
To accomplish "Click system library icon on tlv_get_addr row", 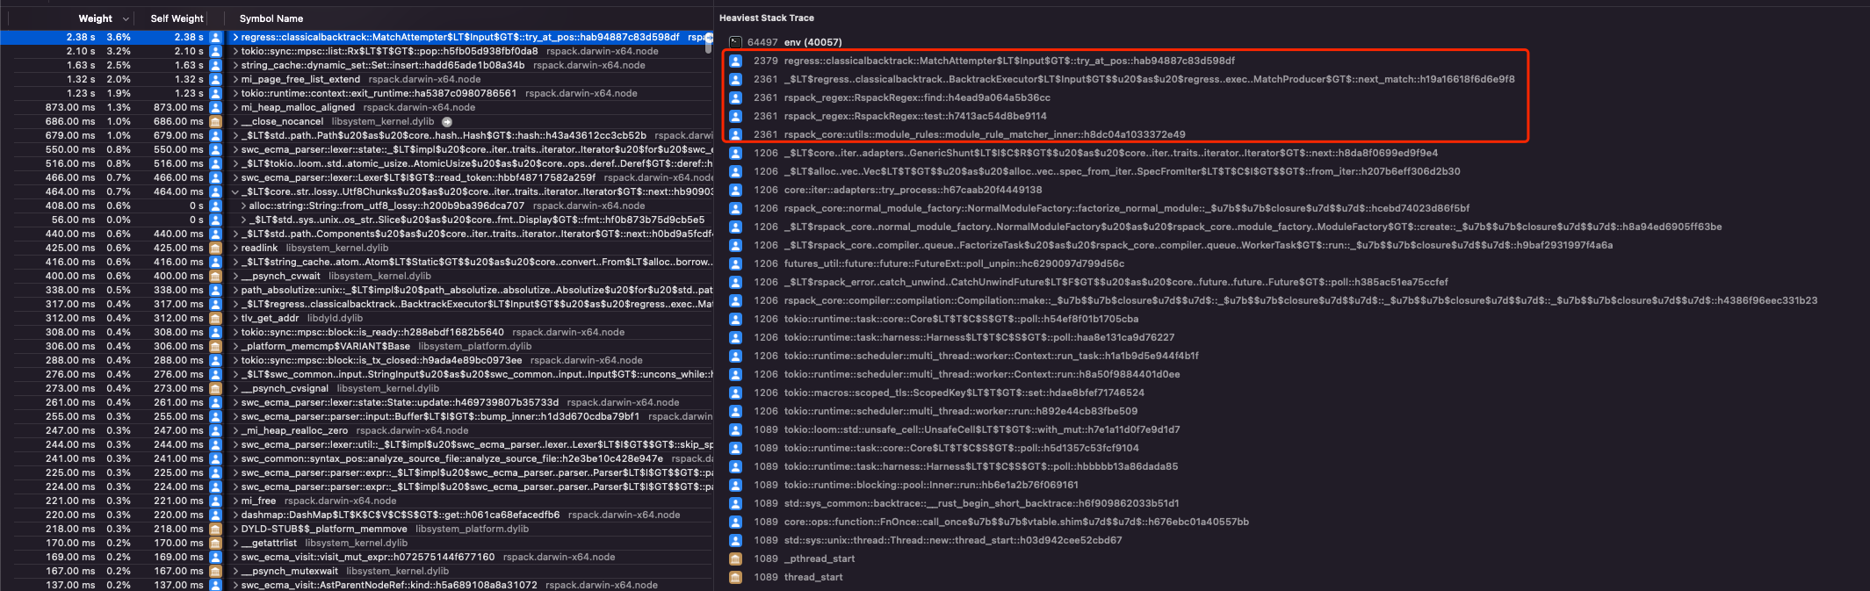I will point(215,318).
